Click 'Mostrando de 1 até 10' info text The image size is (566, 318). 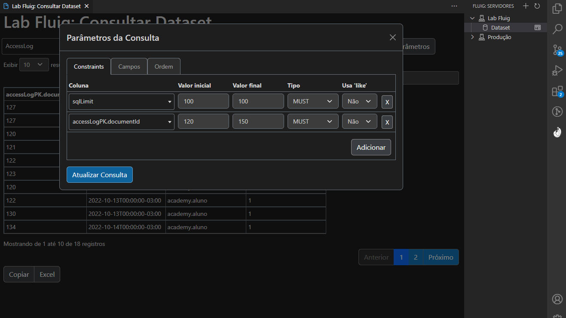pos(54,244)
